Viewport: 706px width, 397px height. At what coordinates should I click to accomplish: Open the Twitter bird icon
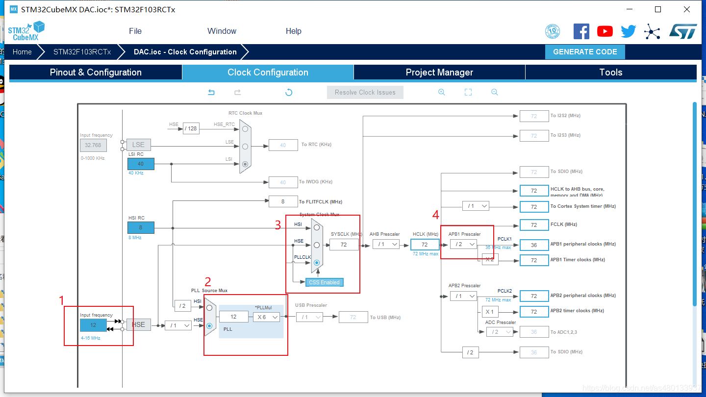pos(628,31)
